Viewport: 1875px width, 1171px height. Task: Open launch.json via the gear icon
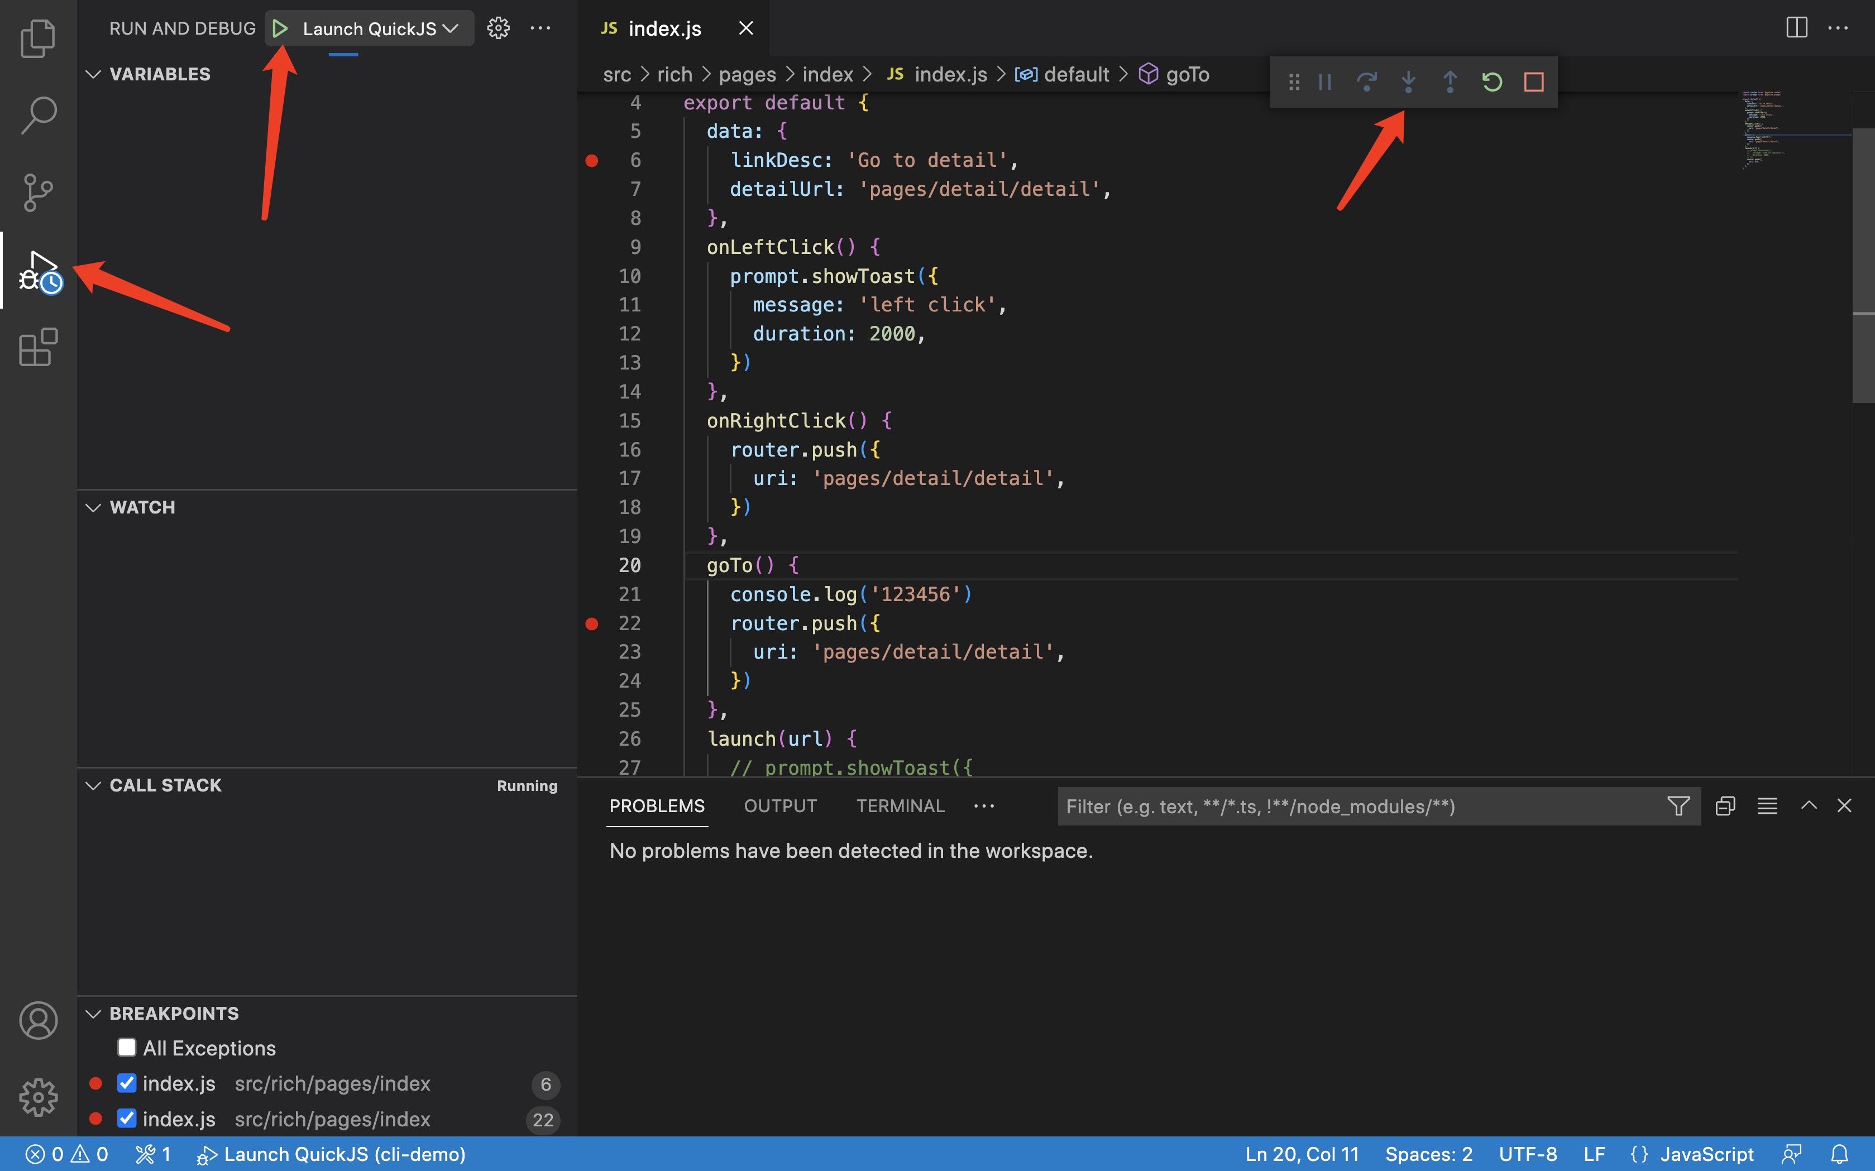pos(498,28)
